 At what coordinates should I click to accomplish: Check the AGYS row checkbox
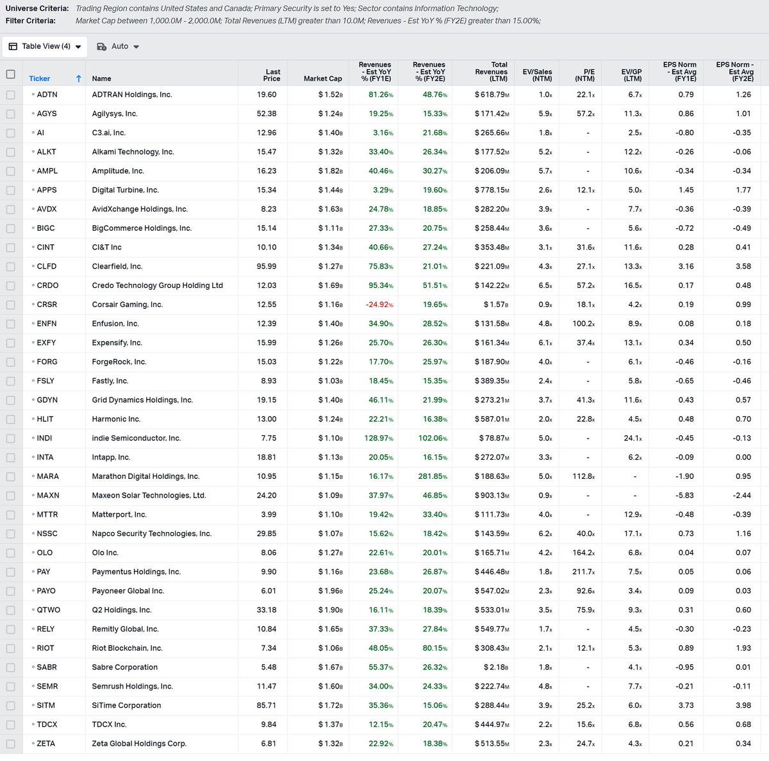[10, 114]
